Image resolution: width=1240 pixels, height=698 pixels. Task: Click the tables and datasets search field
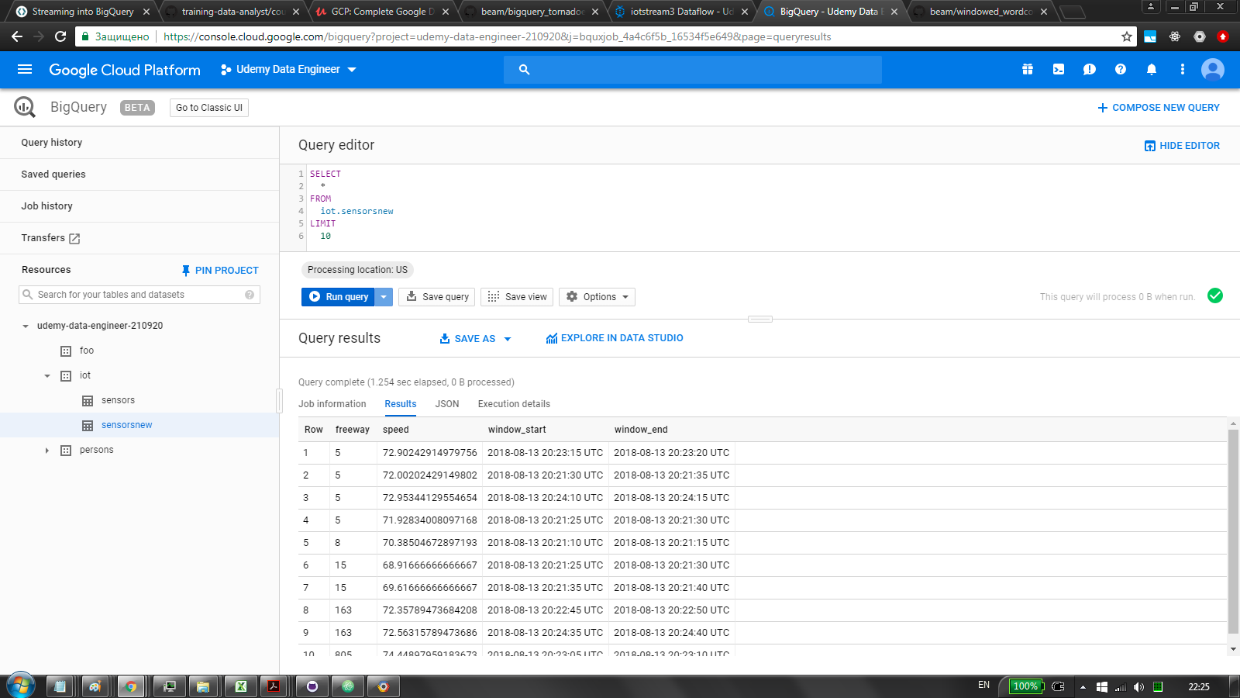pos(139,295)
